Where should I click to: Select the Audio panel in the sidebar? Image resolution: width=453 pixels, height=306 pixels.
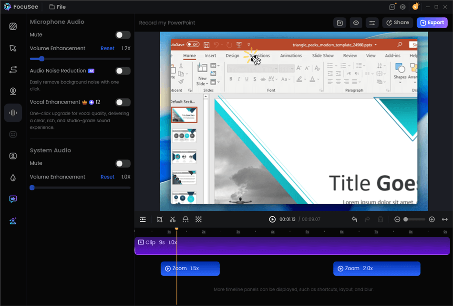click(x=13, y=113)
